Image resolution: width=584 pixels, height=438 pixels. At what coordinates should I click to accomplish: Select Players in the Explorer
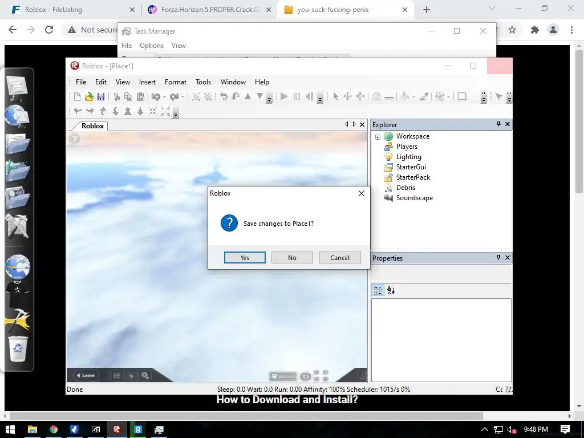click(407, 147)
